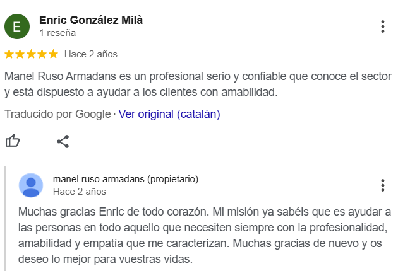Open more options for Enric's review
398x271 pixels.
(x=383, y=26)
